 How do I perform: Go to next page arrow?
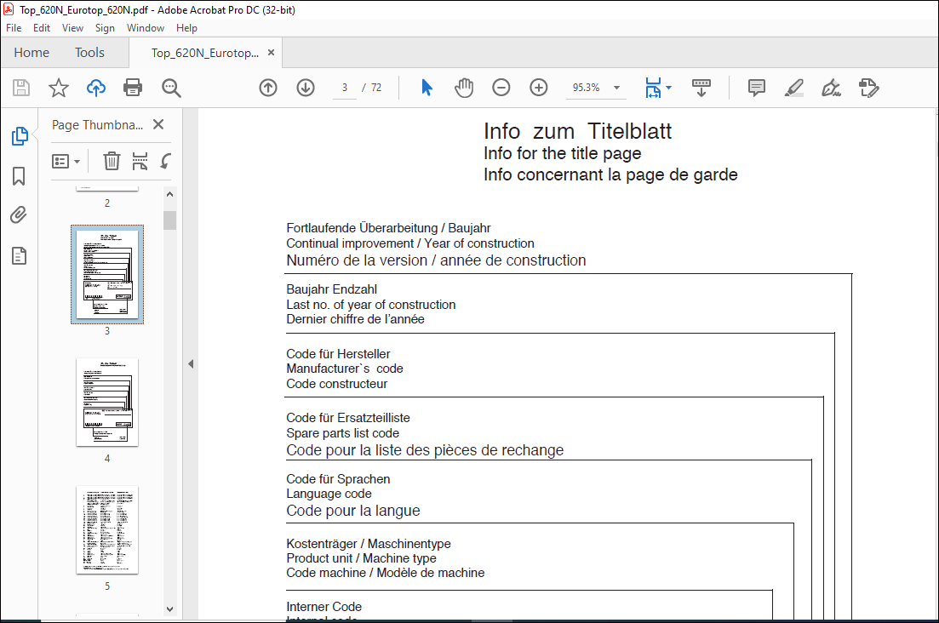click(306, 88)
